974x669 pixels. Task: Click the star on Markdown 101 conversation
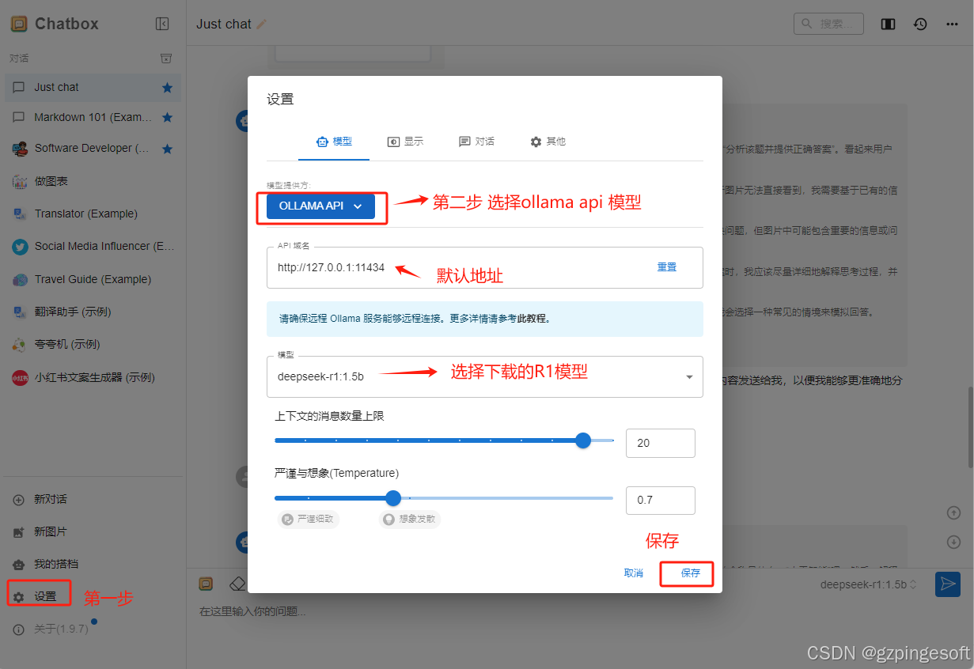(x=167, y=117)
